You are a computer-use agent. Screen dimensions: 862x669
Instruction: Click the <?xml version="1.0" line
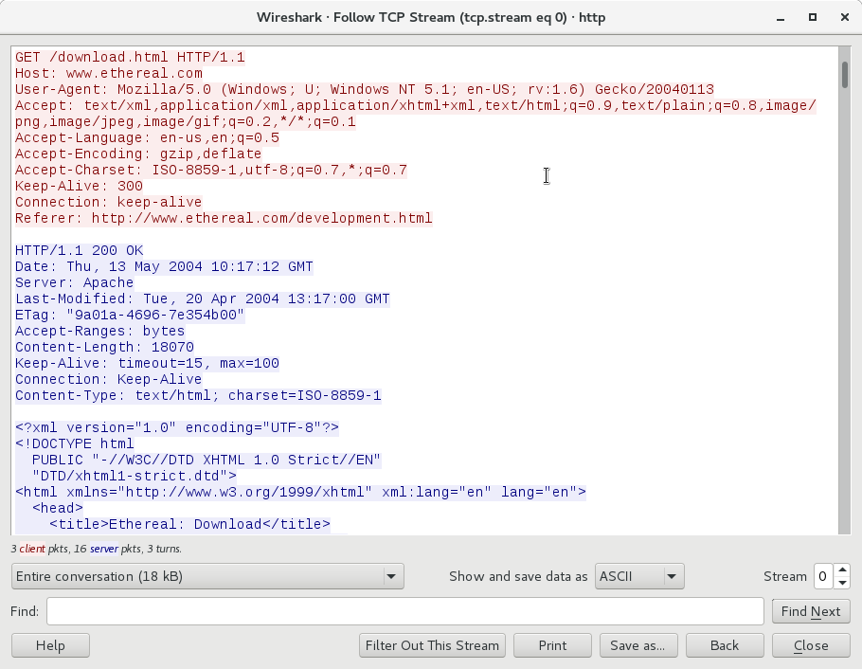coord(177,427)
